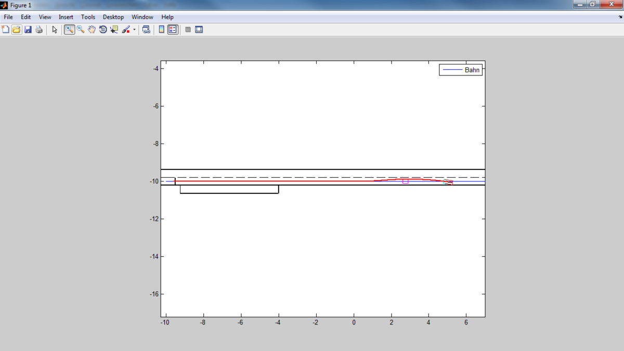
Task: Open the Insert menu
Action: (66, 17)
